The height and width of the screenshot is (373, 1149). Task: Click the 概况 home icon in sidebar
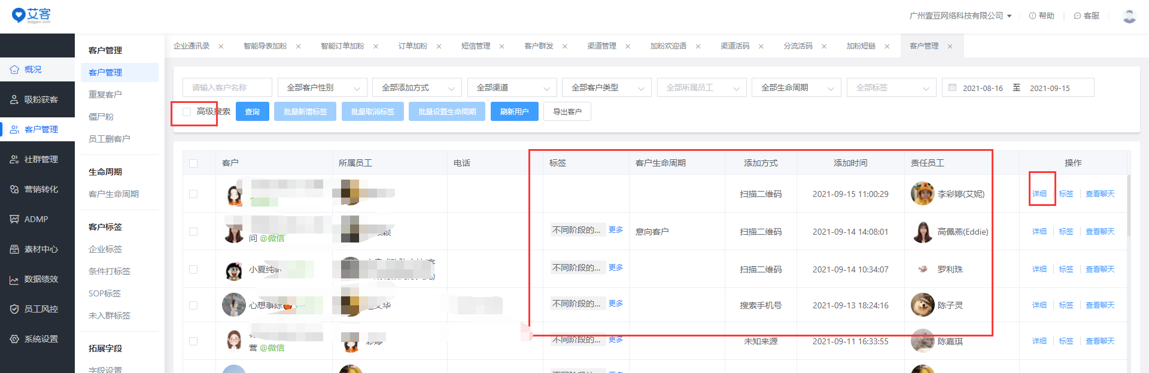point(14,69)
